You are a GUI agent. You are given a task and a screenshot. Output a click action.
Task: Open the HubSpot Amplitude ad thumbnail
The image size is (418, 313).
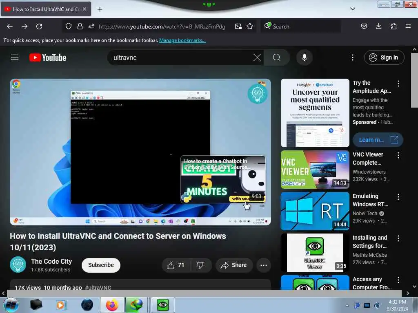tap(315, 113)
